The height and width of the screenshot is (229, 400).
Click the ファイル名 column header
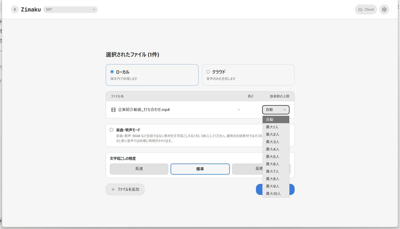pyautogui.click(x=117, y=96)
